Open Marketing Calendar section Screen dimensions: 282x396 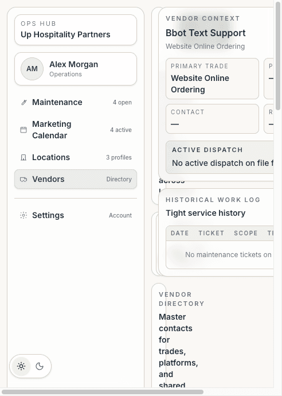click(x=76, y=130)
